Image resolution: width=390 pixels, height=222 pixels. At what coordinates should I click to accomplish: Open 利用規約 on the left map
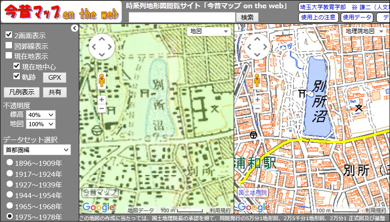(x=220, y=210)
